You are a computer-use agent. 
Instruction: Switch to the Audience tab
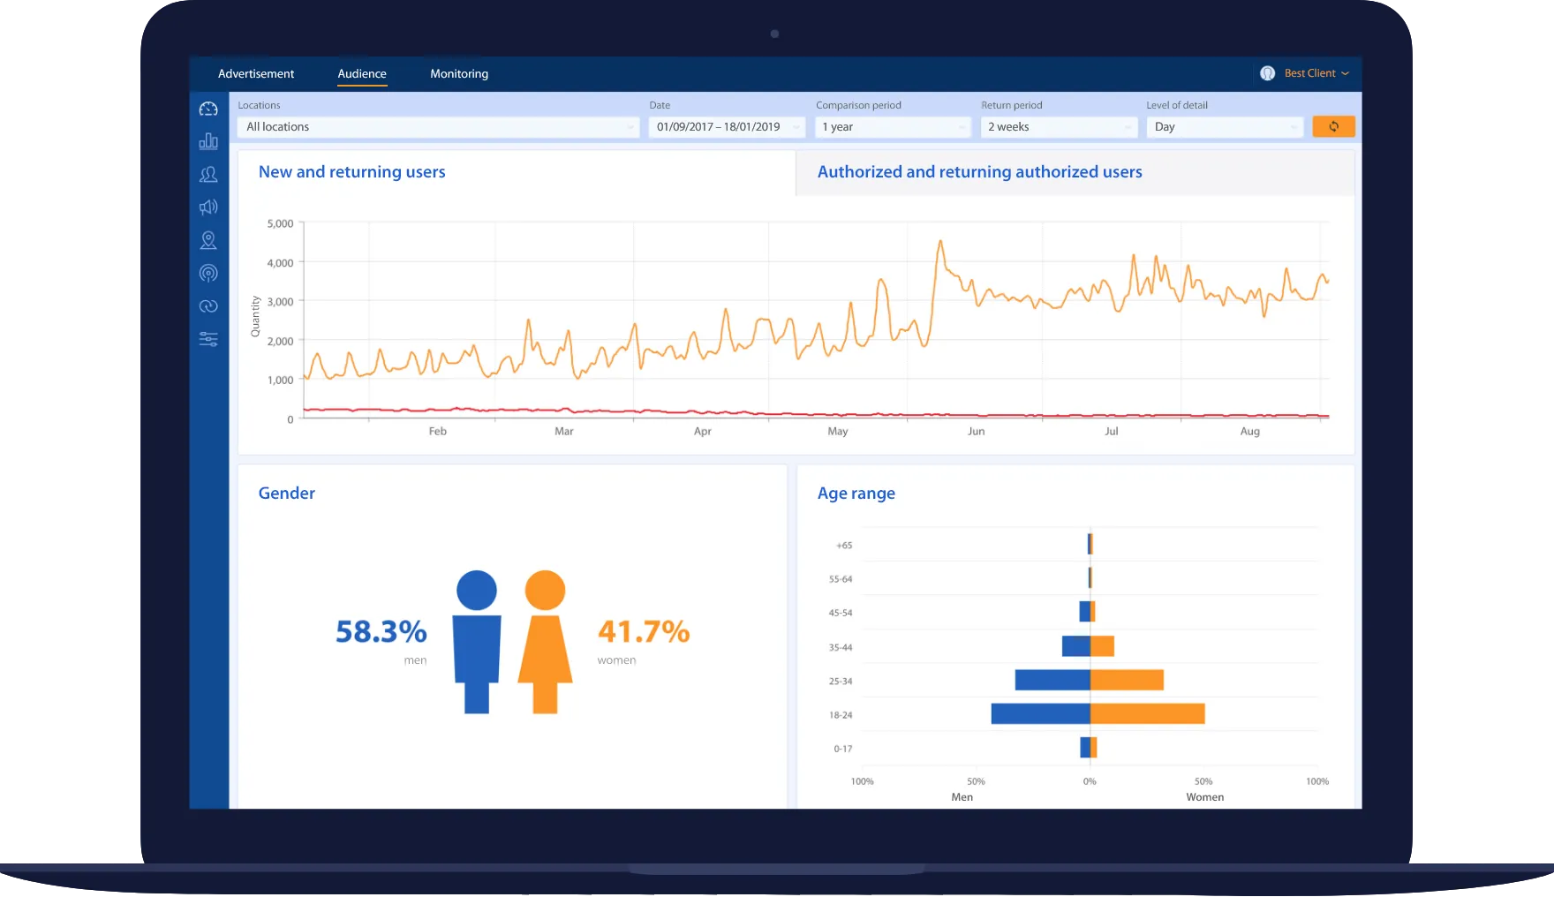click(x=362, y=74)
